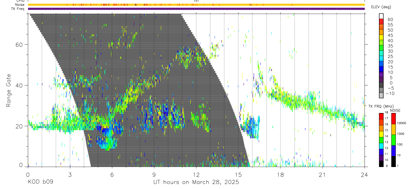Click the purple TX Freq strip above the plot
This screenshot has height=189, width=410.
(196, 9)
